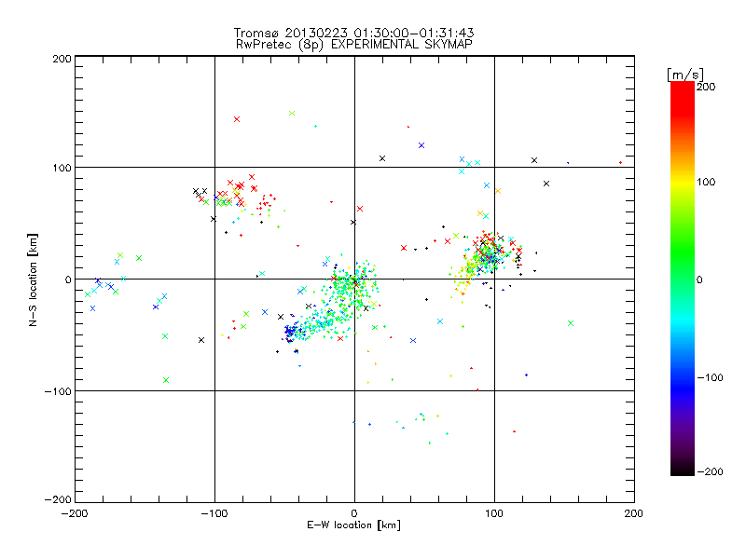This screenshot has width=746, height=559.
Task: Click the subtitle "RwPretec (8p) EXPERIMENTAL SKYMAP"
Action: (x=353, y=45)
